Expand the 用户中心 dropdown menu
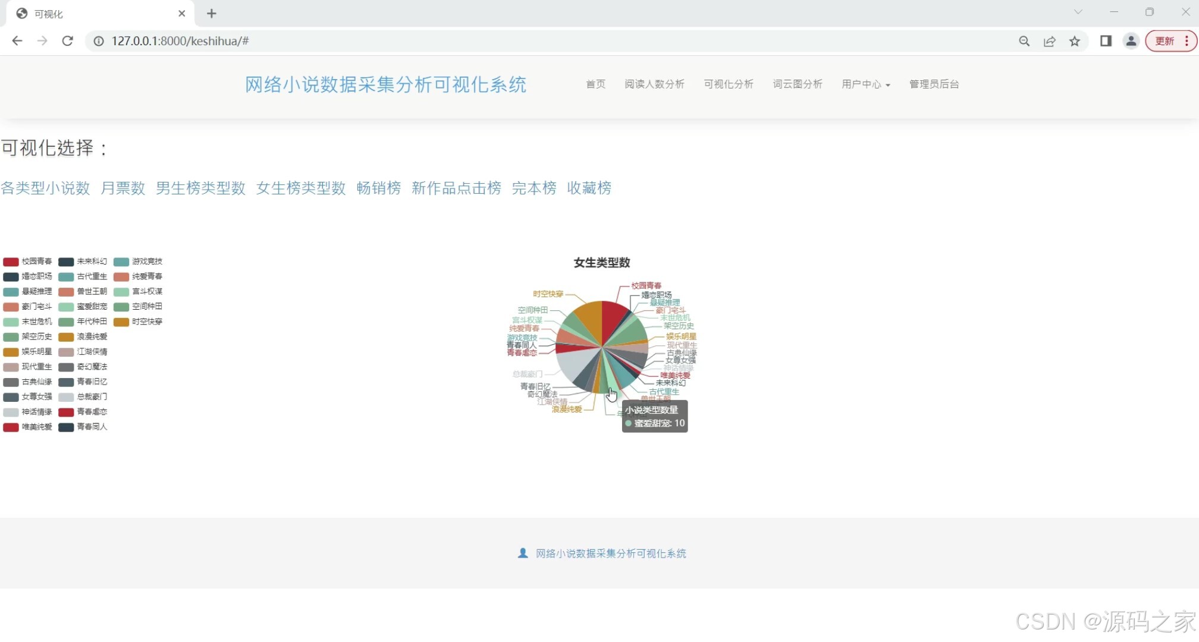This screenshot has width=1199, height=642. point(865,84)
